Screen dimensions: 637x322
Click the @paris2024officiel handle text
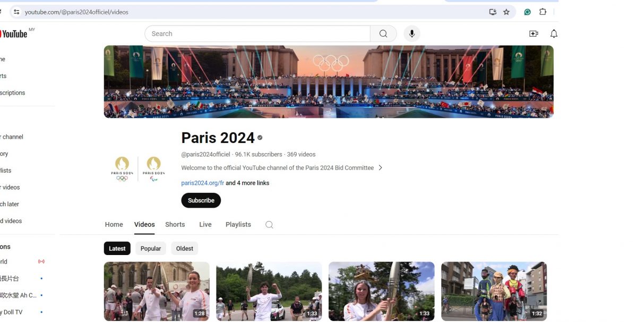coord(206,155)
